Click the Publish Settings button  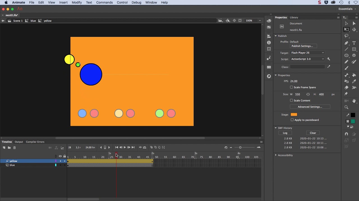pyautogui.click(x=303, y=46)
